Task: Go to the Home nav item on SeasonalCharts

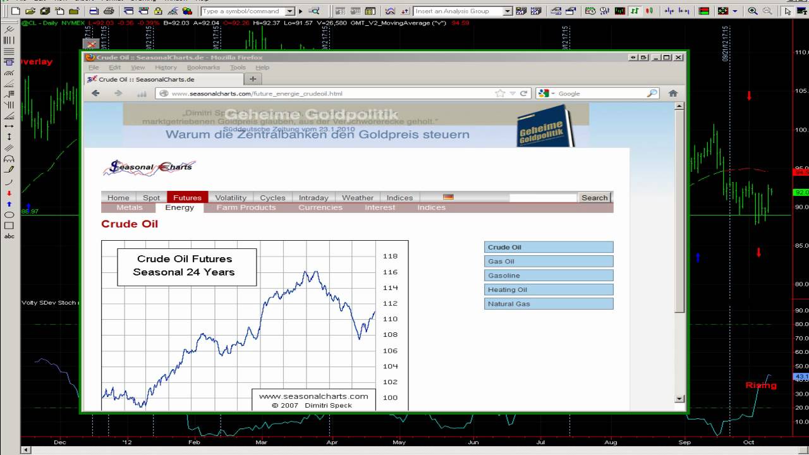Action: [x=118, y=198]
